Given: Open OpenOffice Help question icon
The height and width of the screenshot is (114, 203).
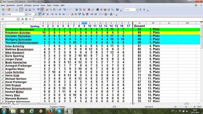Looking at the screenshot, I should [x=117, y=9].
